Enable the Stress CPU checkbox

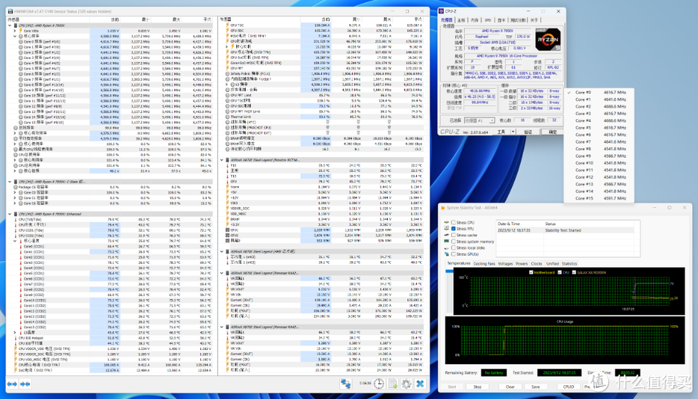(452, 222)
